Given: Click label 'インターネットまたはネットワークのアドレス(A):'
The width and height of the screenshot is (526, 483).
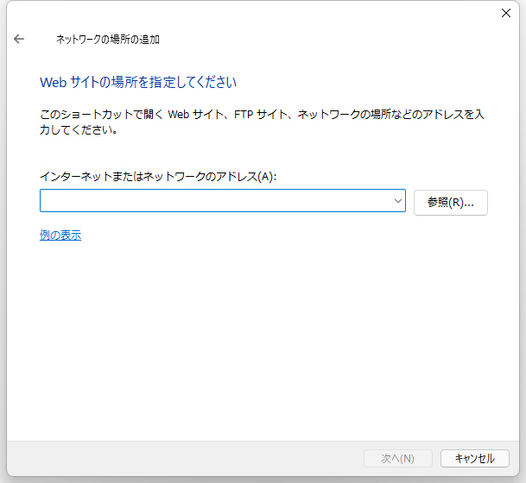Looking at the screenshot, I should coord(158,176).
